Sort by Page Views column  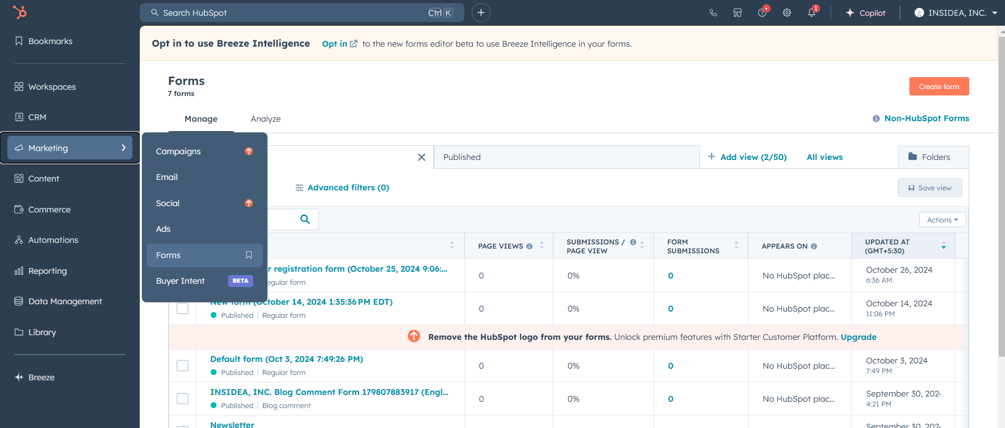(x=542, y=245)
